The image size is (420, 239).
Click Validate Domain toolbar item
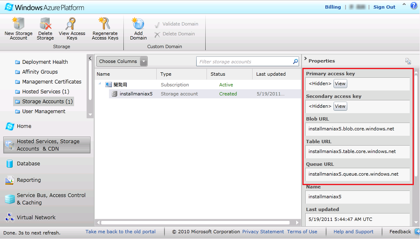(x=176, y=24)
